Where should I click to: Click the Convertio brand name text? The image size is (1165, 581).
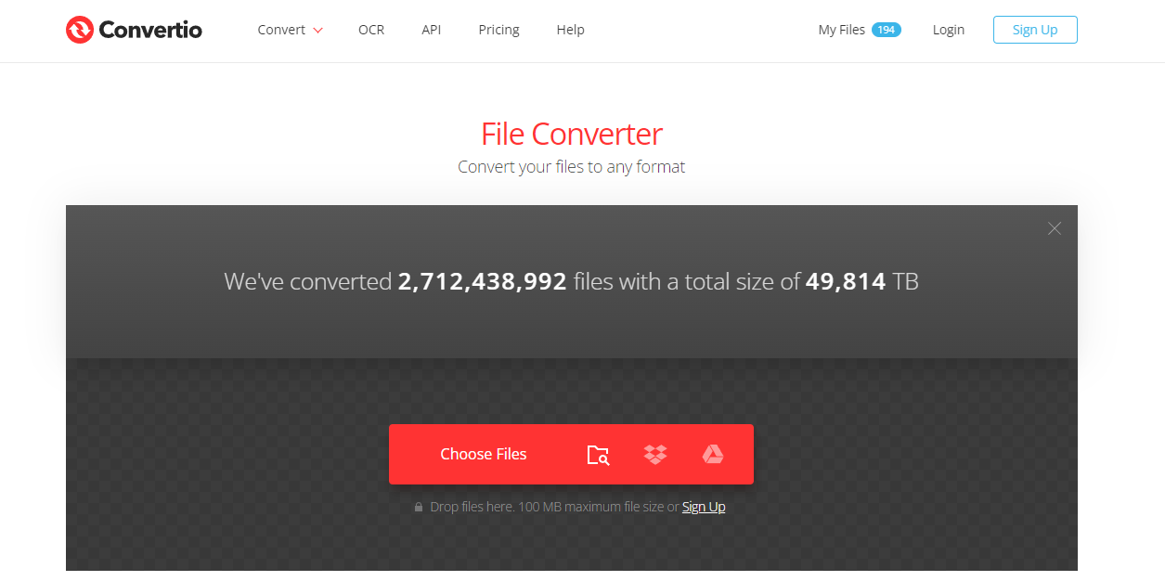150,30
